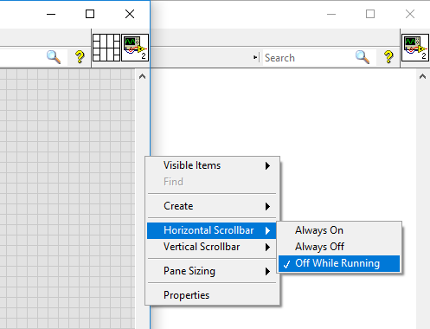The width and height of the screenshot is (430, 329).
Task: Select Off While Running scrollbar option
Action: [339, 263]
